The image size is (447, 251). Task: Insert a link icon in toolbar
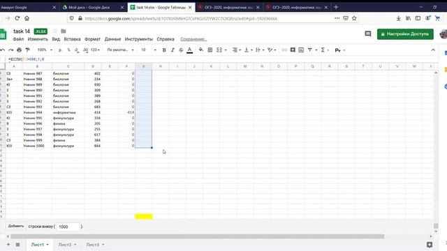[284, 50]
